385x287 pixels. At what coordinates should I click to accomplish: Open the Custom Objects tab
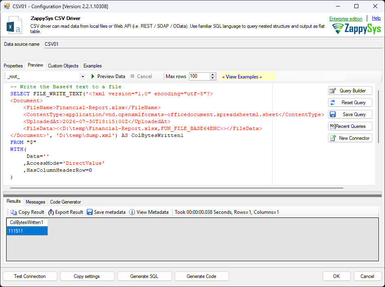(x=63, y=66)
